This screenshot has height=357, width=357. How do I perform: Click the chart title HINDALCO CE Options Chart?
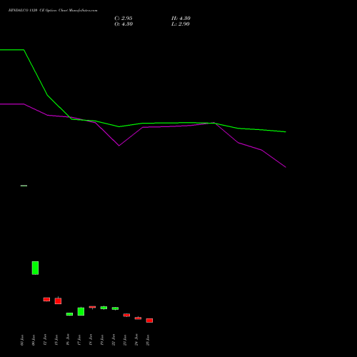53,11
